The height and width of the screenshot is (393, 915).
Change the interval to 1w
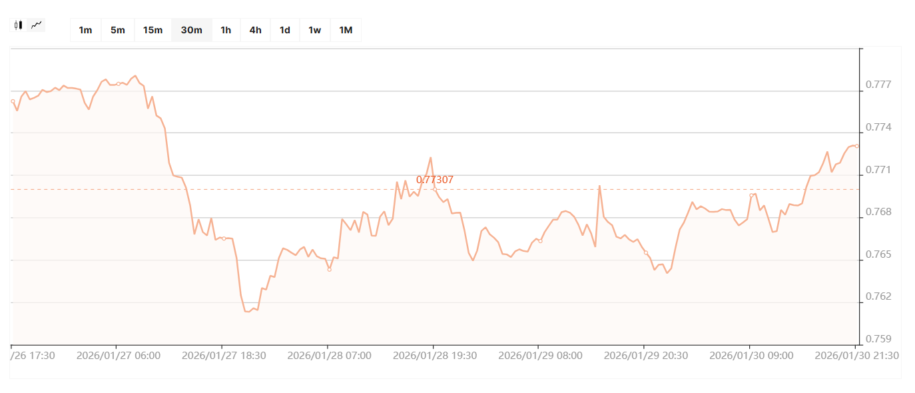(314, 30)
